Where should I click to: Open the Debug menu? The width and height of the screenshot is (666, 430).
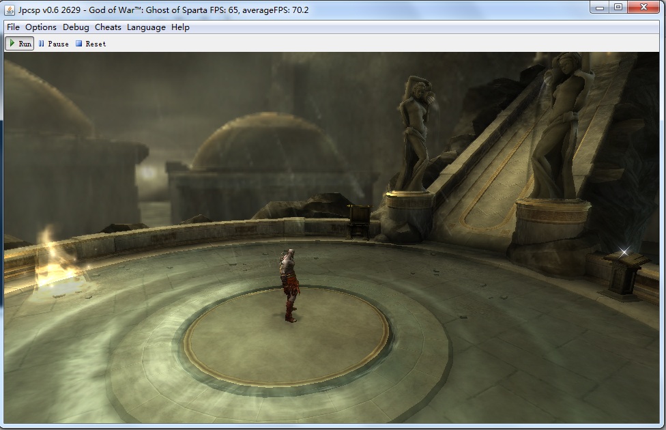coord(76,27)
